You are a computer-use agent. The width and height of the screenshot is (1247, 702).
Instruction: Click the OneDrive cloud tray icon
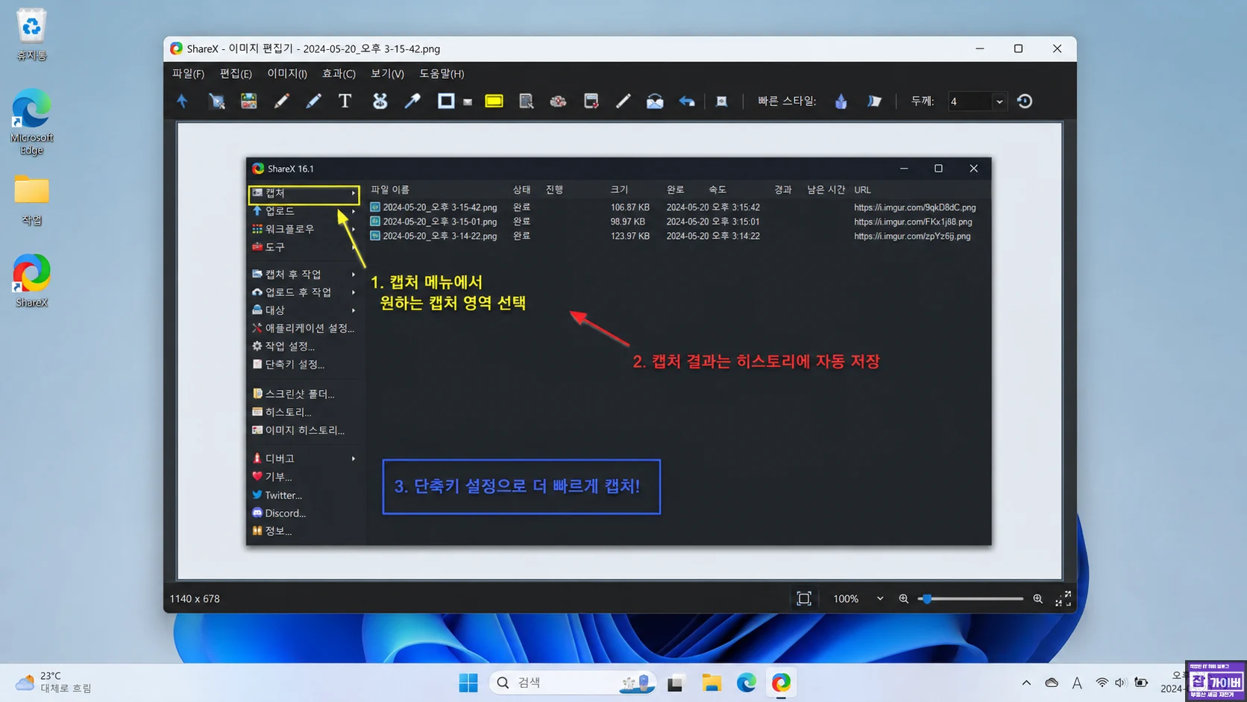click(x=1052, y=683)
